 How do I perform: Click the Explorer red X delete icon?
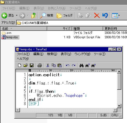pos(97,16)
